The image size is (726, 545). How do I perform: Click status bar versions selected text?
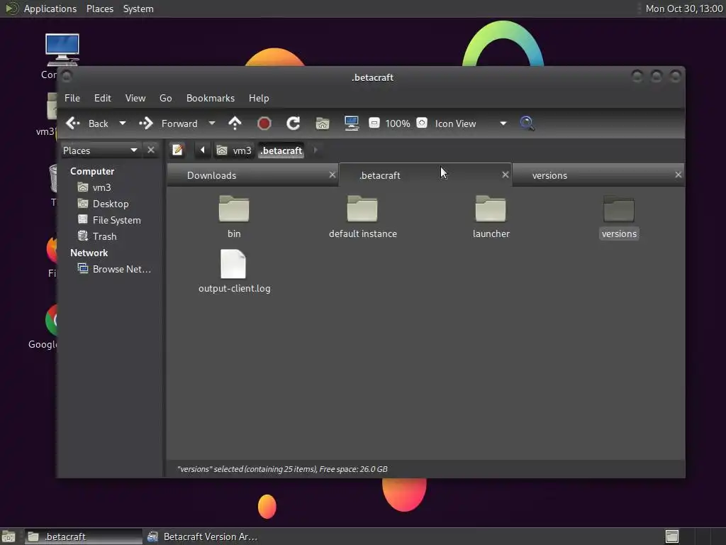tap(282, 469)
